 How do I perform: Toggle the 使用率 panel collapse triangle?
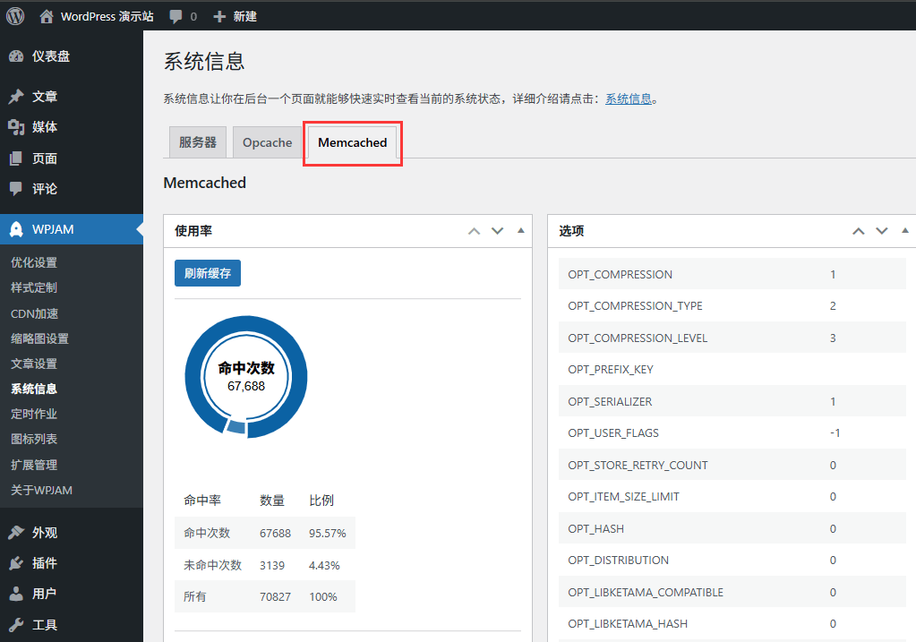coord(521,231)
